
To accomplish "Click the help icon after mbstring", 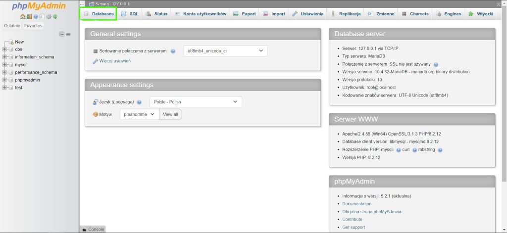I will click(x=440, y=150).
